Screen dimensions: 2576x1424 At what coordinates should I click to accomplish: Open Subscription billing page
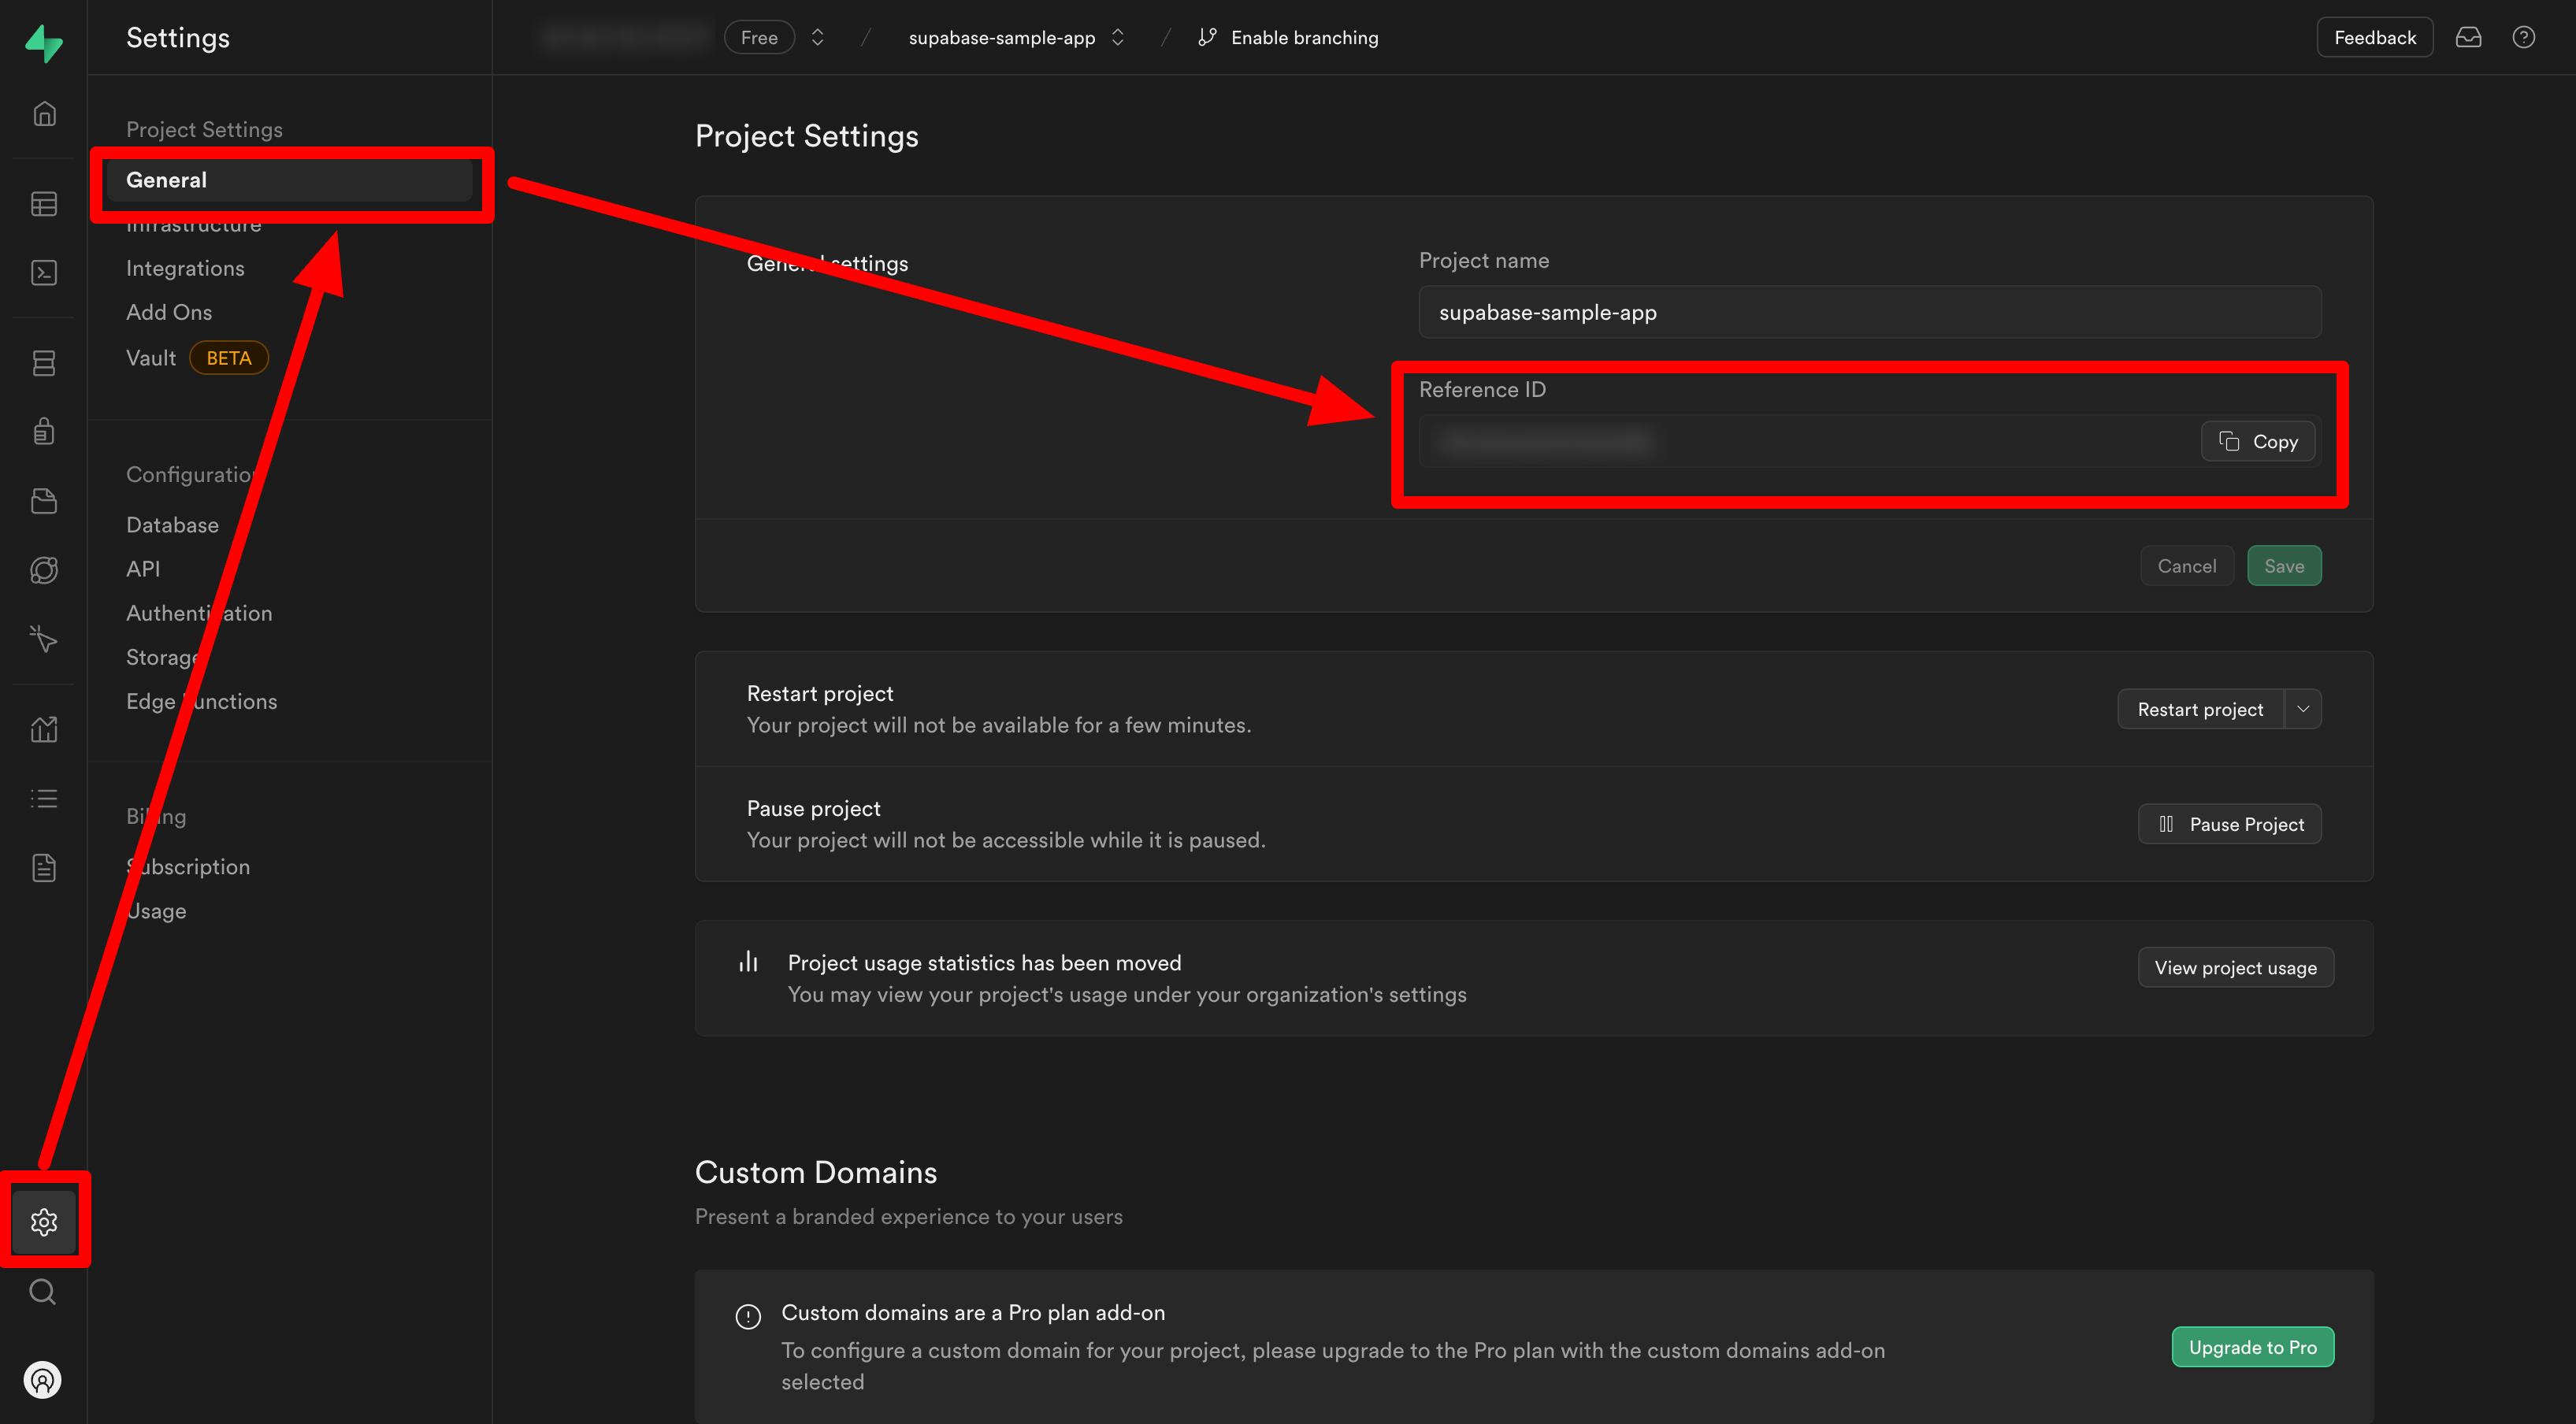pos(188,867)
